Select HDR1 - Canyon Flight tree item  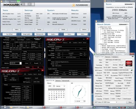click(112, 35)
